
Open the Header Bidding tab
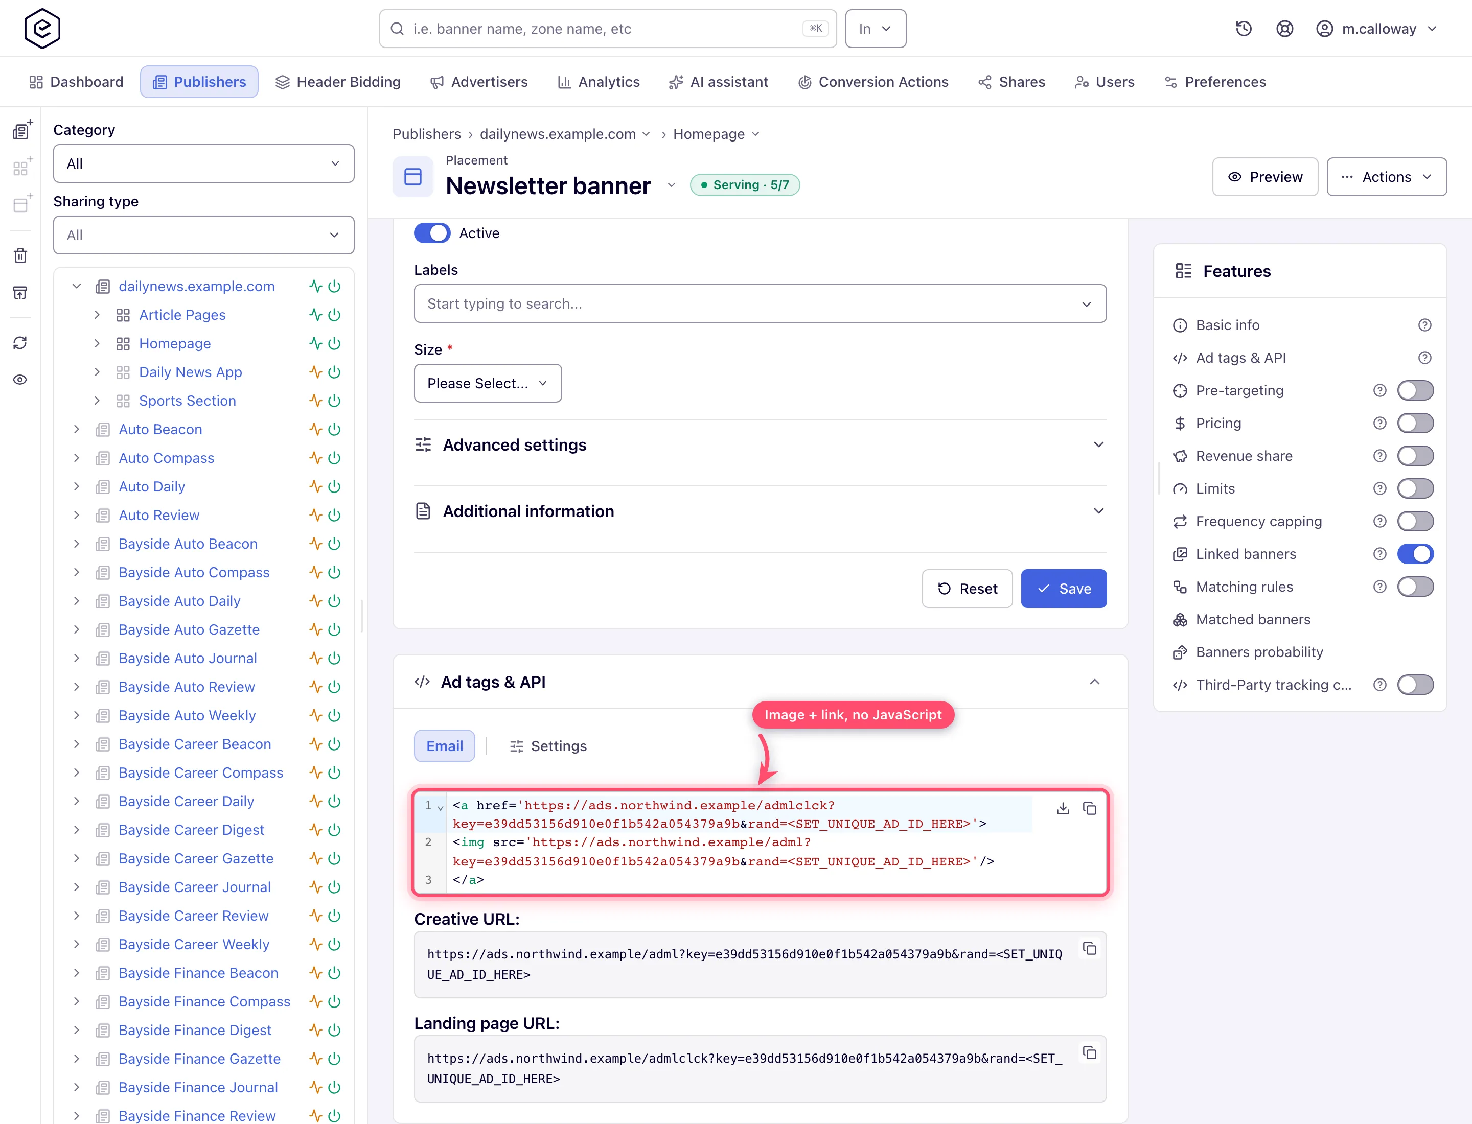(x=338, y=82)
